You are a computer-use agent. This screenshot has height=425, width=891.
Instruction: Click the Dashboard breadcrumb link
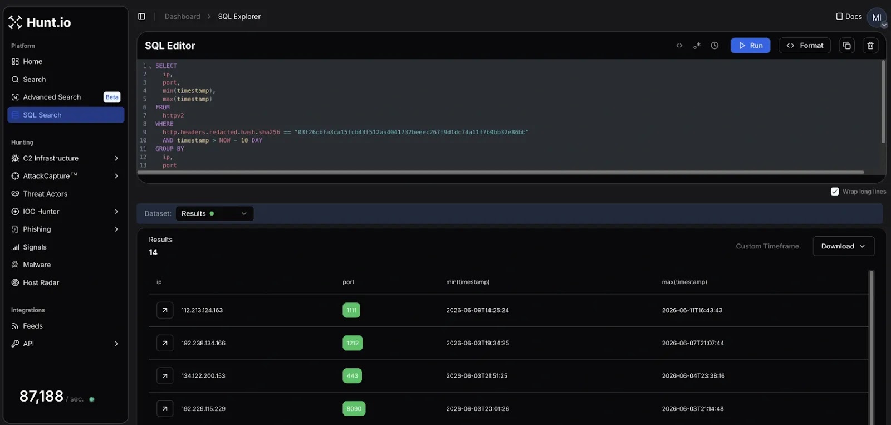(x=182, y=17)
